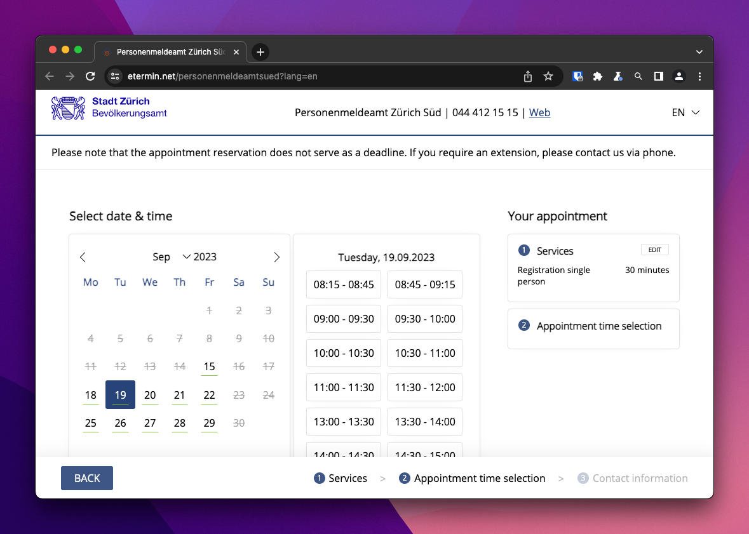Go to Services step in footer
This screenshot has width=749, height=534.
(341, 478)
